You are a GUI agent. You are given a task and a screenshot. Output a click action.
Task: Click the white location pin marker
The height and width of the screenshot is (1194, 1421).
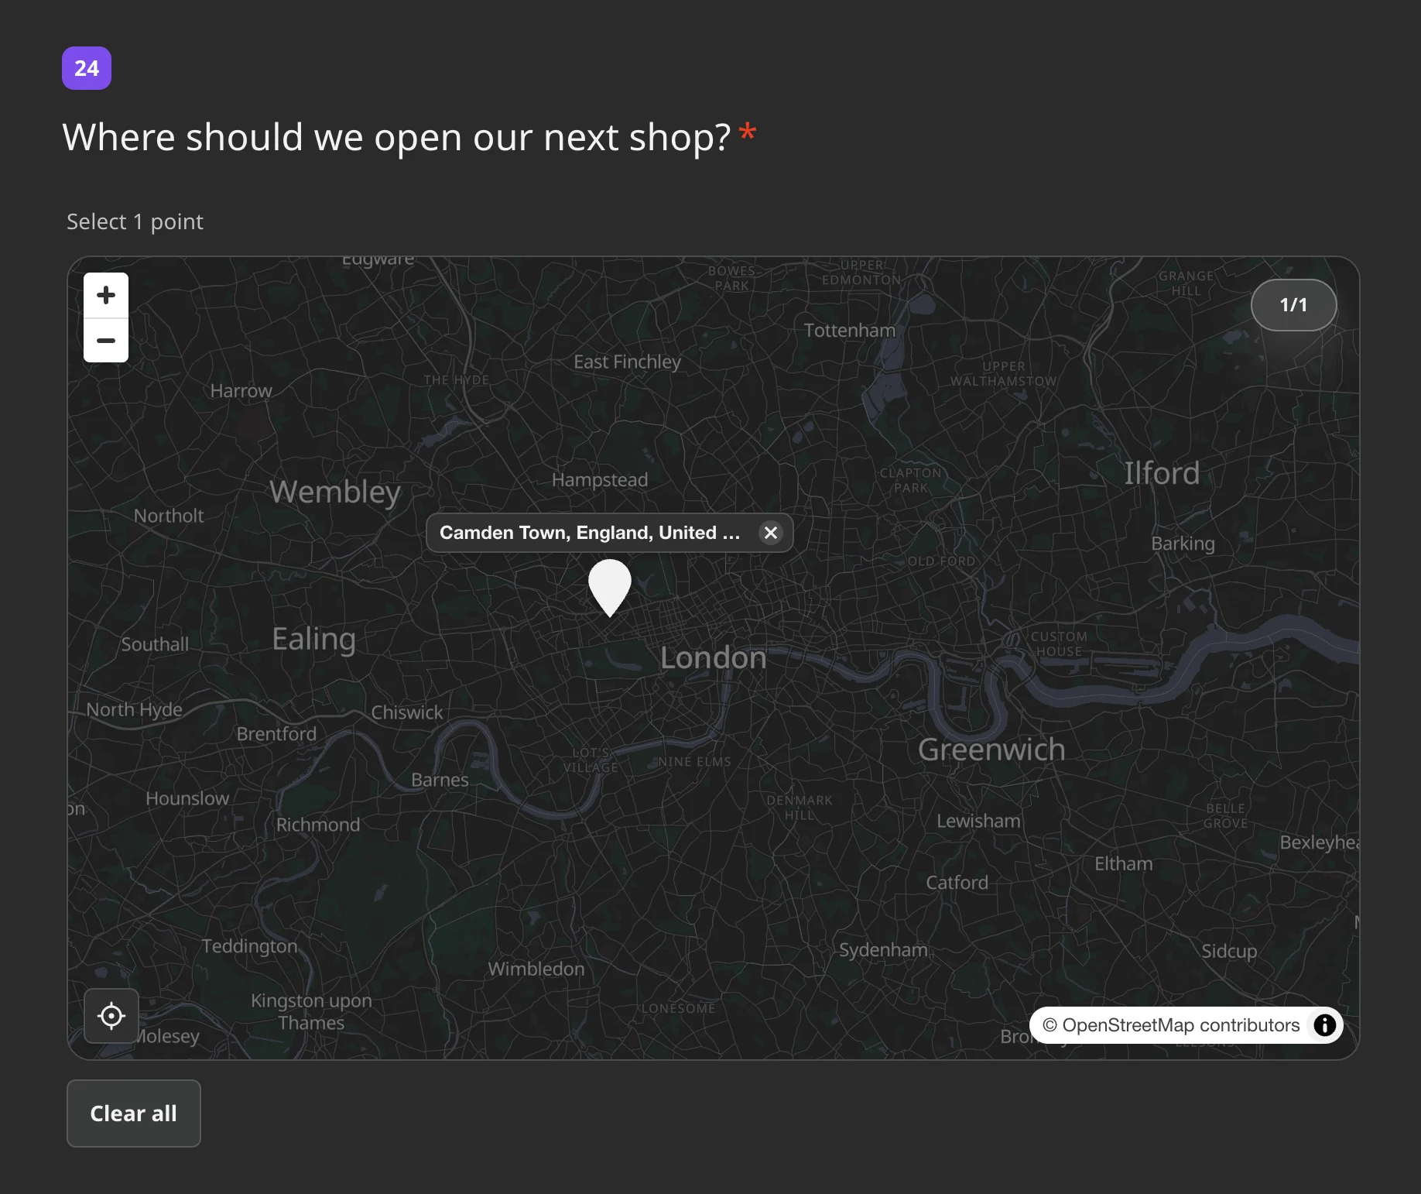[x=610, y=588]
